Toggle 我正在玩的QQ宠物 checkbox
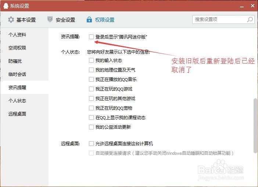 [x=91, y=108]
